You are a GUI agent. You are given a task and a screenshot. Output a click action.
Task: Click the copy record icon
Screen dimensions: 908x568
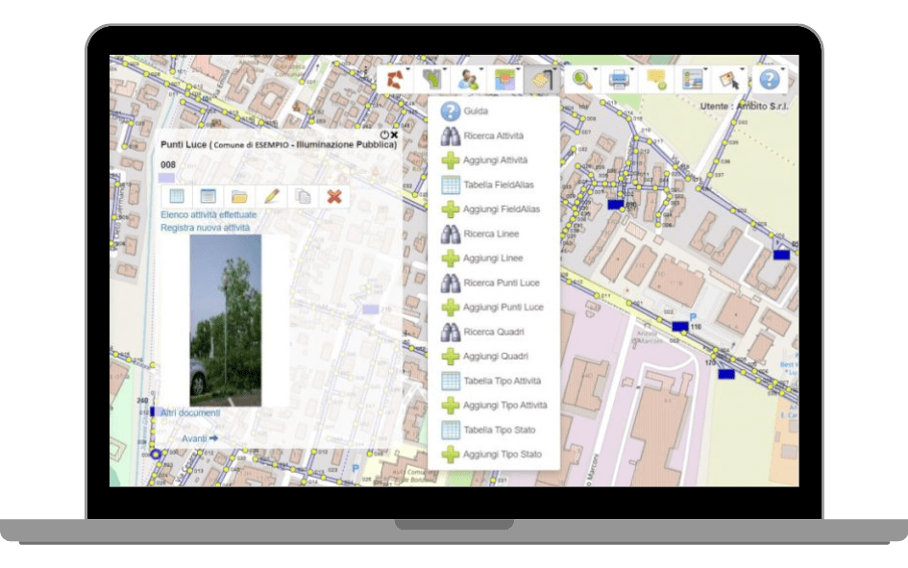303,196
